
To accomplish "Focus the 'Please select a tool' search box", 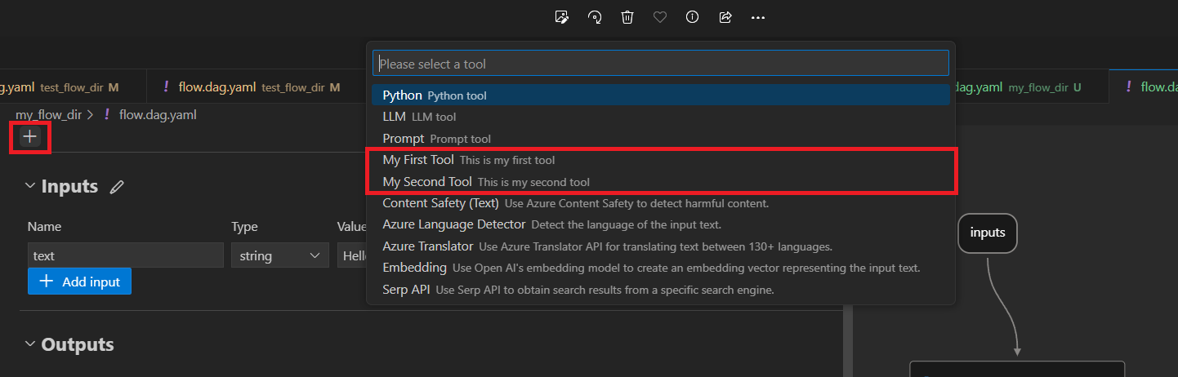I will (660, 64).
